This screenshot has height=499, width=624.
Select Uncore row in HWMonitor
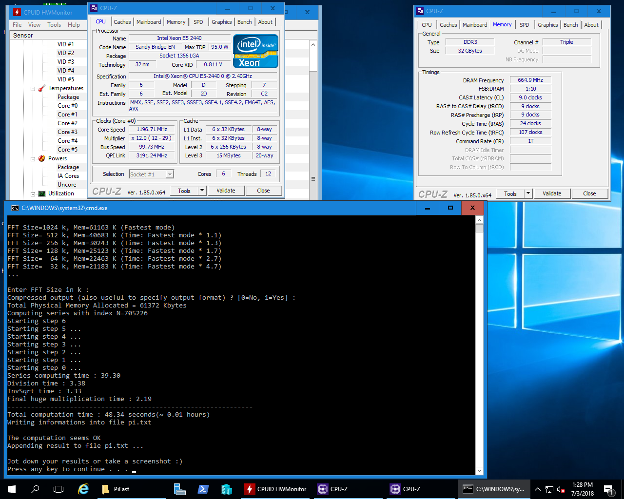pos(67,185)
